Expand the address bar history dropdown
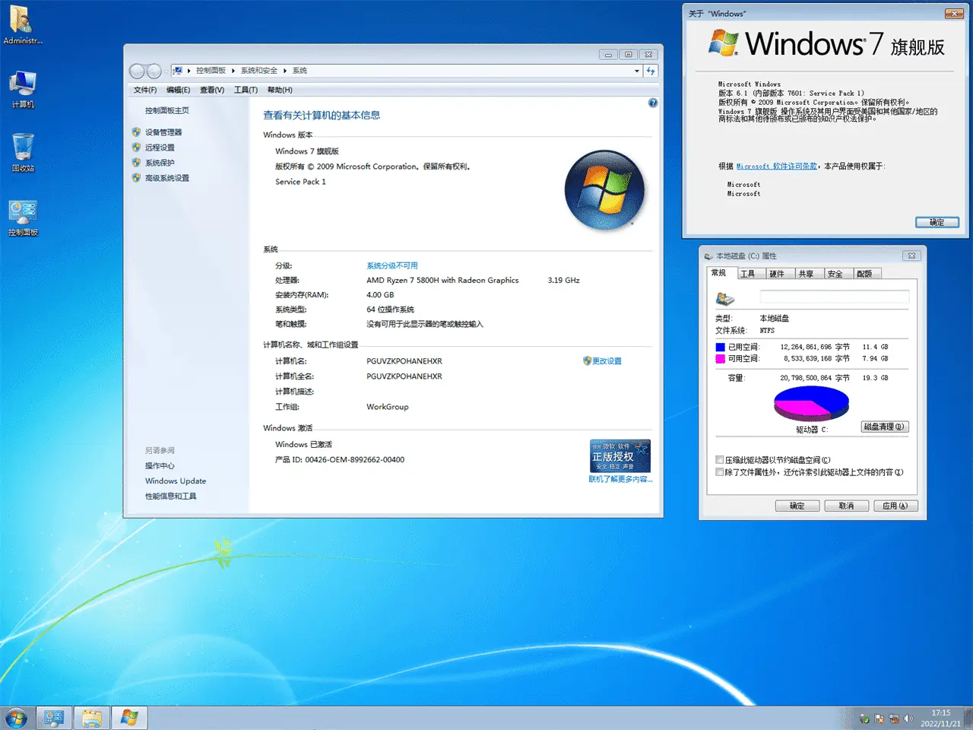The image size is (973, 730). 636,71
